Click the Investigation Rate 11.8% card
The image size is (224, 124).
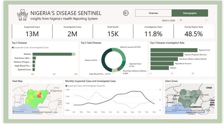pos(153,31)
